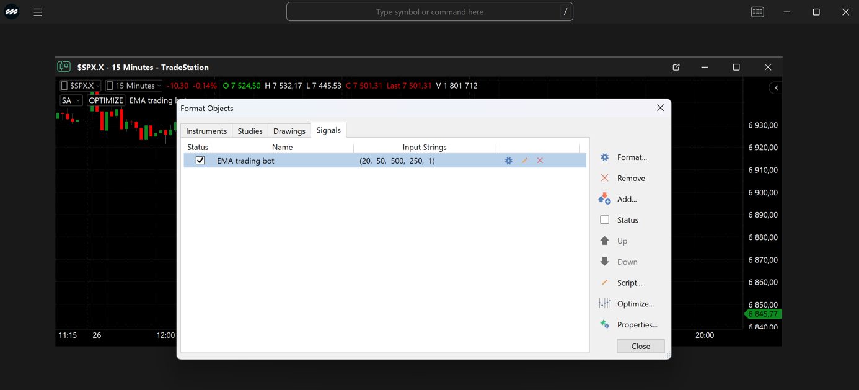Focus the symbol or command search box

pos(429,12)
